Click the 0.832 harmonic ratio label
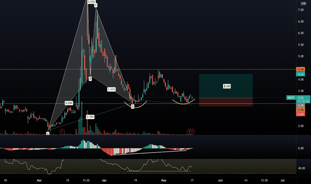Screen dimensions: 311x184 (91, 2)
